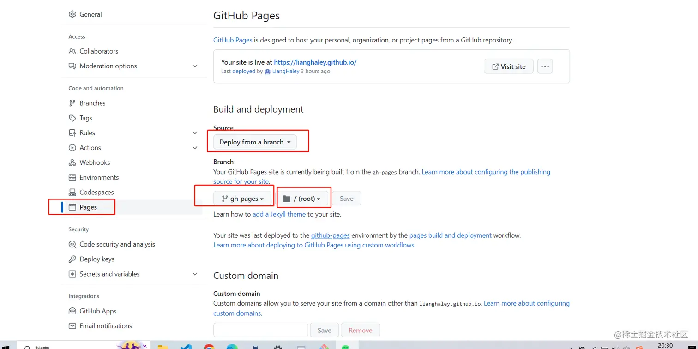Click the key icon for Deploy keys
This screenshot has width=698, height=349.
[72, 259]
